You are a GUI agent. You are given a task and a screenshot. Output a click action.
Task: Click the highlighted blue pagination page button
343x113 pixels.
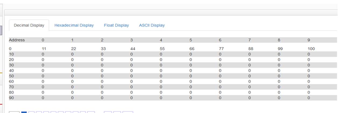click(24, 112)
